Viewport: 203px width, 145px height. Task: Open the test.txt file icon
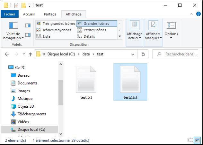(86, 79)
